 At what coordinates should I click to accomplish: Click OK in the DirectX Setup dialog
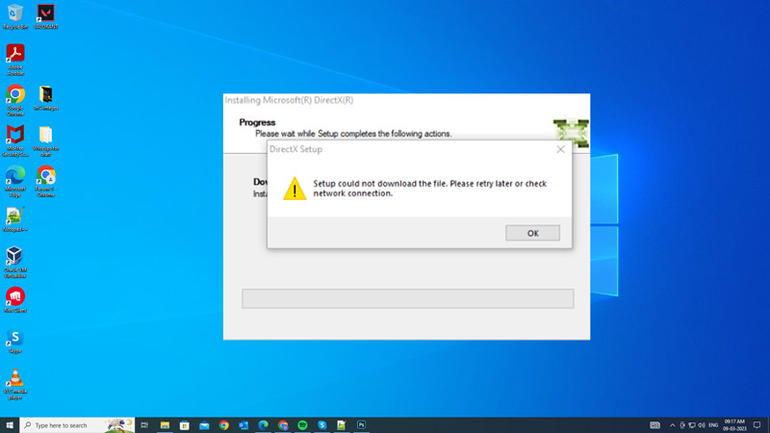coord(532,233)
